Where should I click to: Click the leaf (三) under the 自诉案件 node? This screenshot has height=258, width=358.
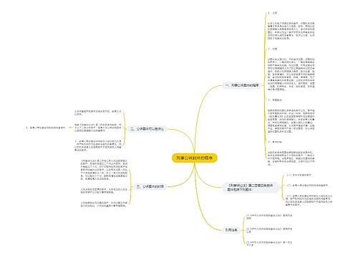(x=309, y=200)
